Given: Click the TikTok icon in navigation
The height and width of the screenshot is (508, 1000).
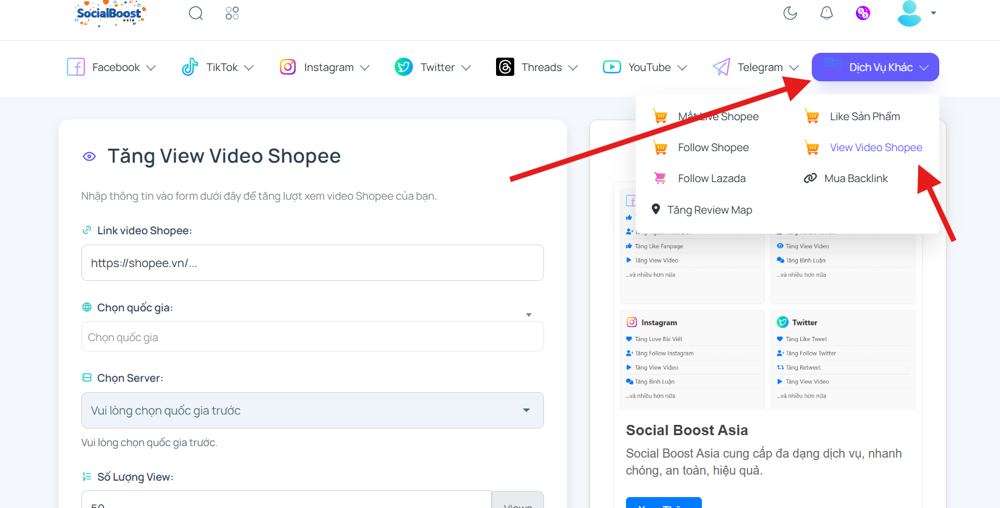Looking at the screenshot, I should point(190,67).
